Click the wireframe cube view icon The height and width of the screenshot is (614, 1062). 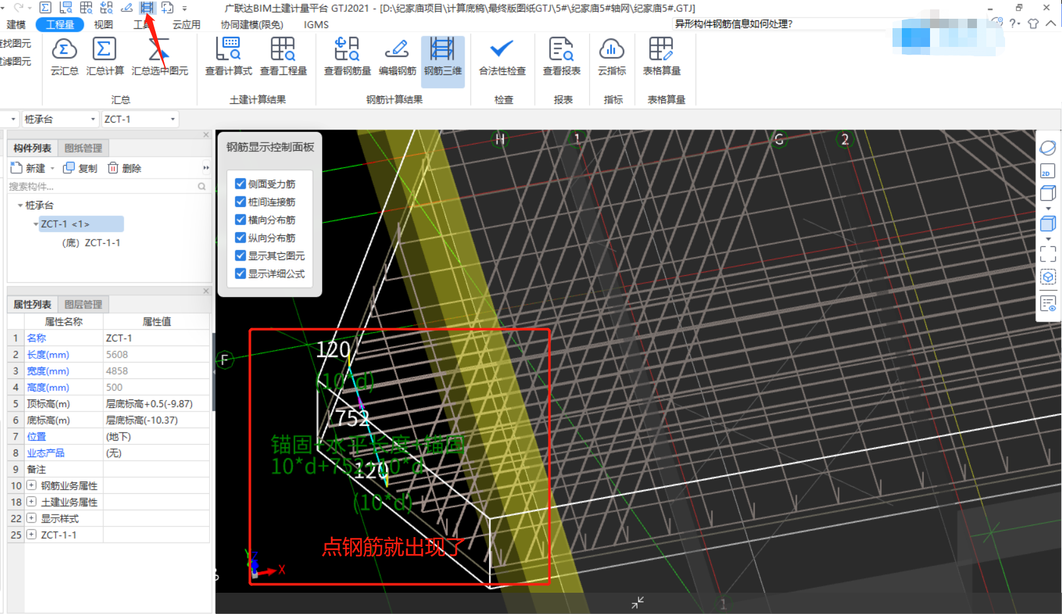[1048, 193]
